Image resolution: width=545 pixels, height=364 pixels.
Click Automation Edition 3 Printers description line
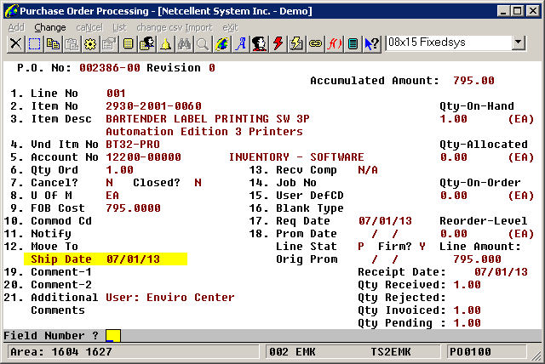click(204, 132)
